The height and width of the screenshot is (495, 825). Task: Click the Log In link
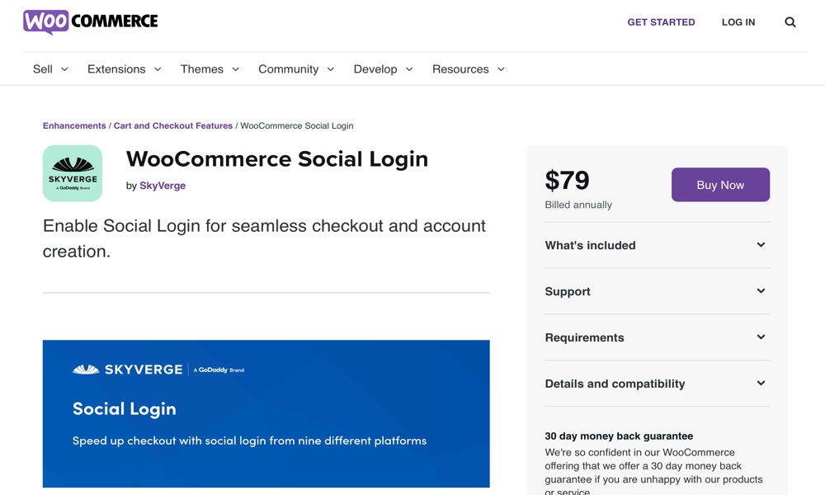pos(738,22)
